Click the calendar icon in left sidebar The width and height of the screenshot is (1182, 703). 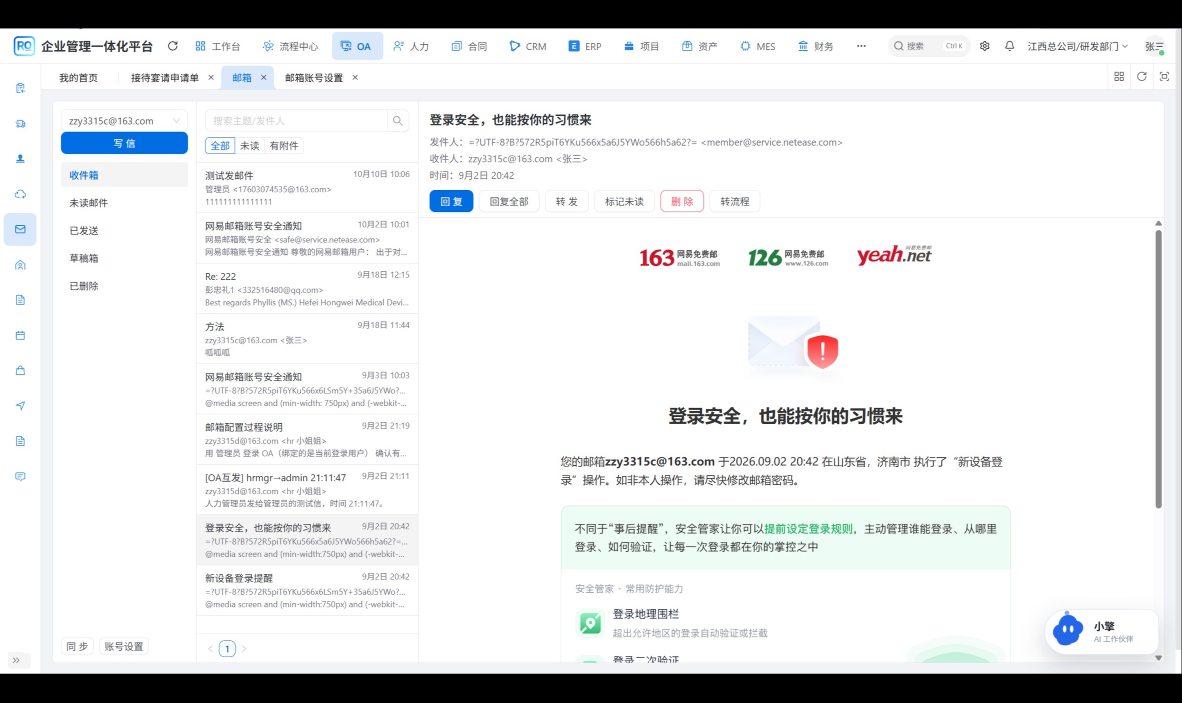[x=20, y=335]
